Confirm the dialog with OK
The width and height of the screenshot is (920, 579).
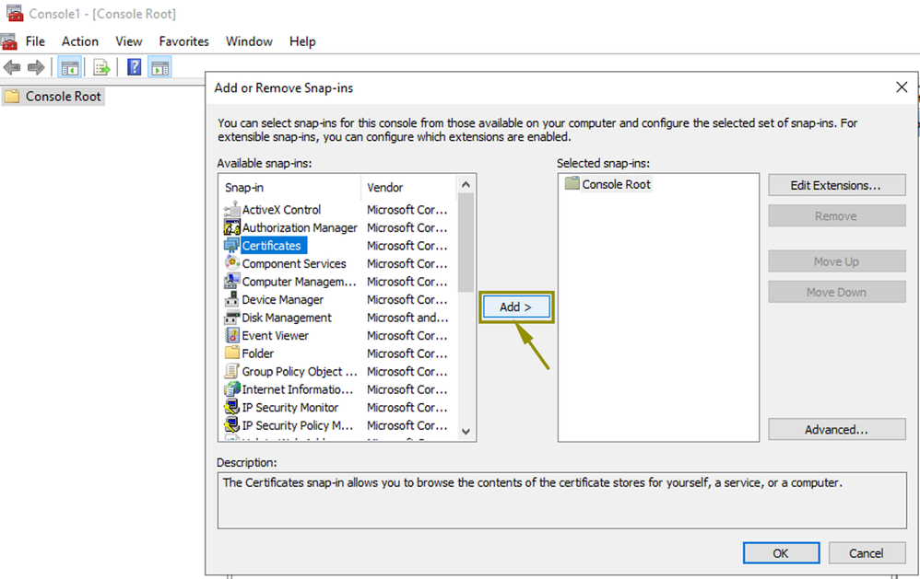(780, 553)
